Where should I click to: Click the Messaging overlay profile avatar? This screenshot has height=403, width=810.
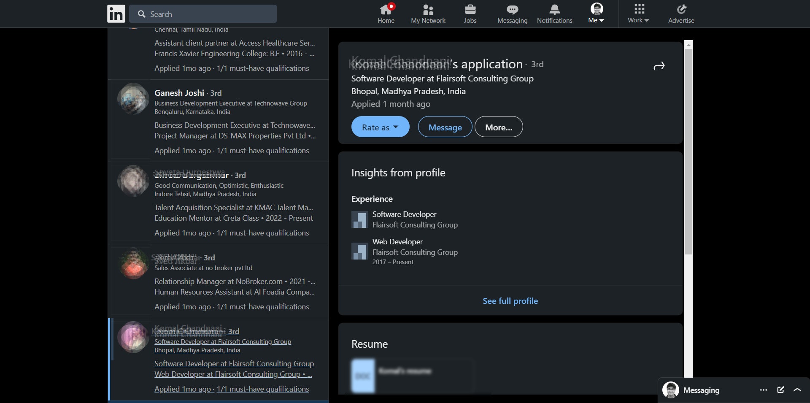pyautogui.click(x=670, y=390)
